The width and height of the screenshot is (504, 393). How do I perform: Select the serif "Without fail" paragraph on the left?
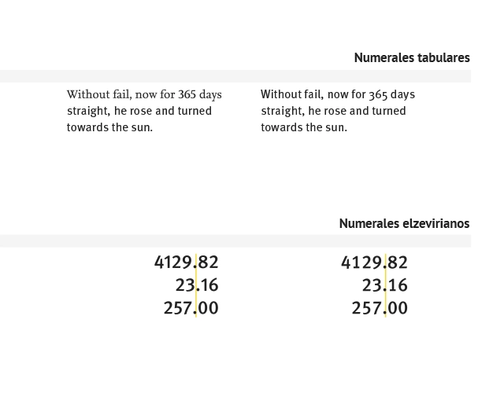click(144, 111)
